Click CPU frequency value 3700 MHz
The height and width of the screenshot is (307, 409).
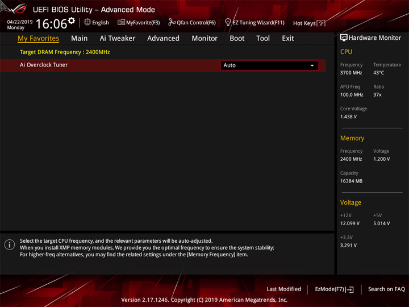pyautogui.click(x=351, y=73)
